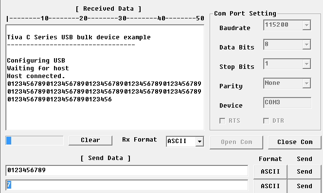Expand the Data Bits dropdown
The width and height of the screenshot is (323, 193).
(x=306, y=44)
